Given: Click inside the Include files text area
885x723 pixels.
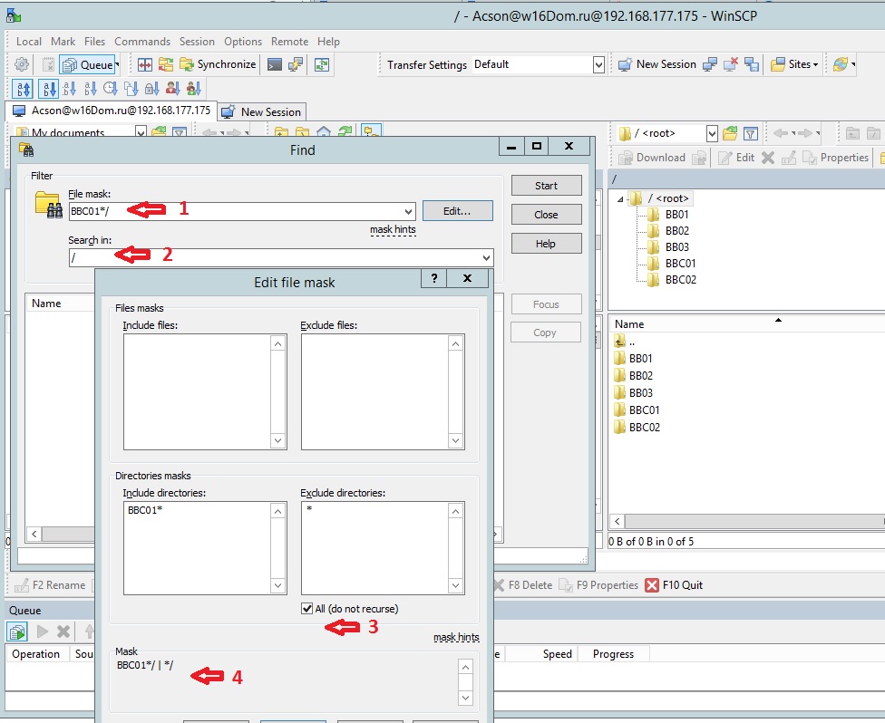Looking at the screenshot, I should 197,390.
